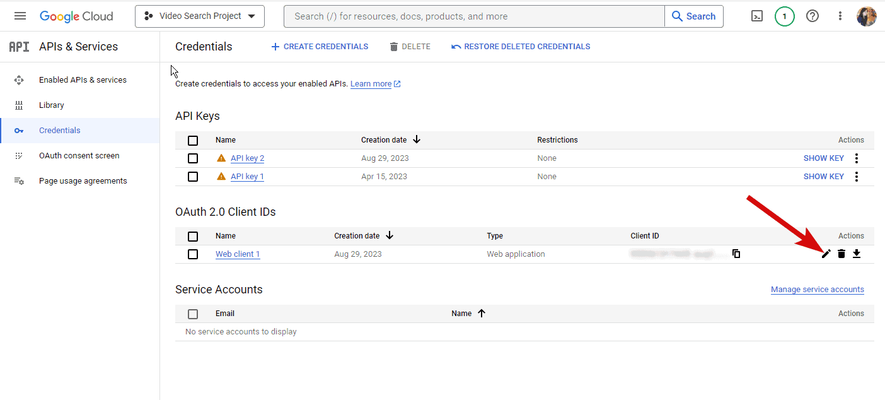885x400 pixels.
Task: Check the API key 1 checkbox
Action: coord(193,177)
